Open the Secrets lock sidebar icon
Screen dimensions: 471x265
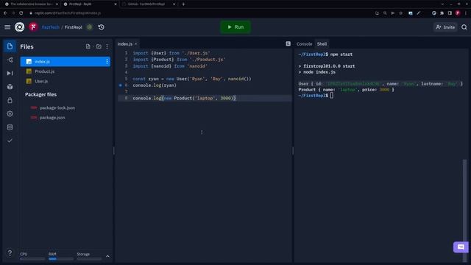click(x=10, y=100)
